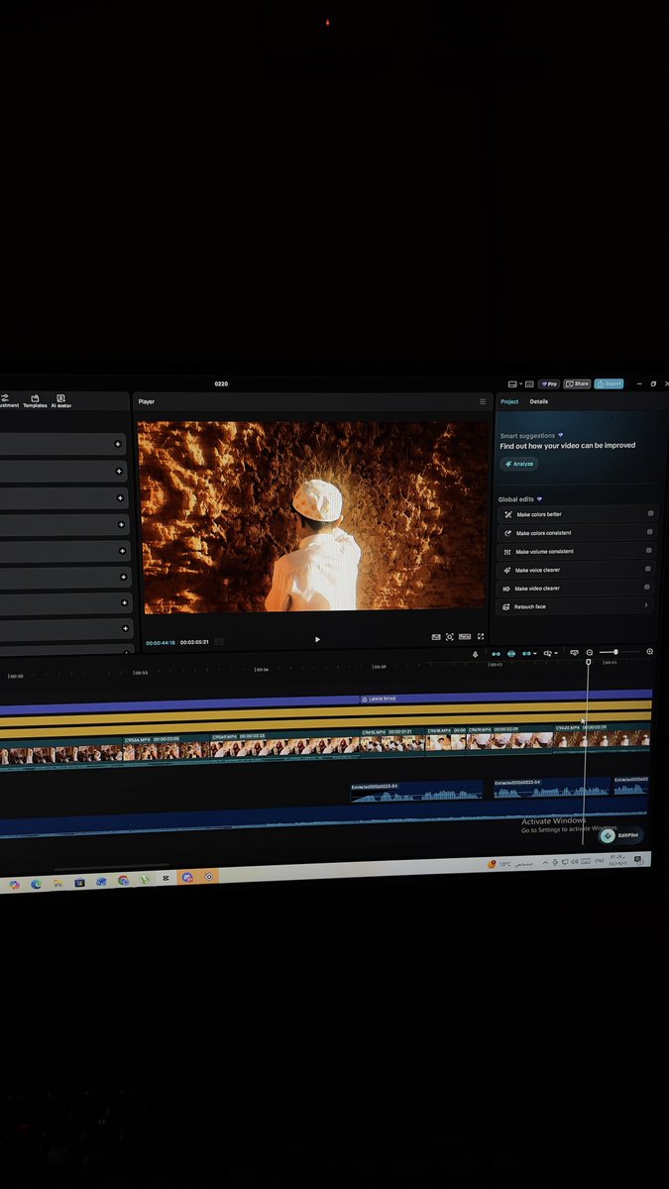Click the keyboard shortcuts icon in top bar

530,383
